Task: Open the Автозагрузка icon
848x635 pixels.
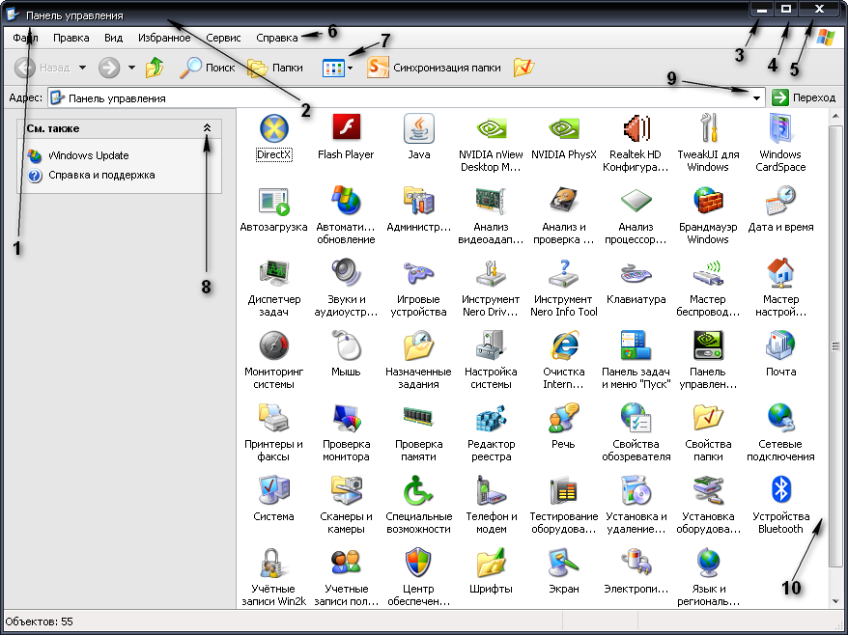Action: [273, 202]
